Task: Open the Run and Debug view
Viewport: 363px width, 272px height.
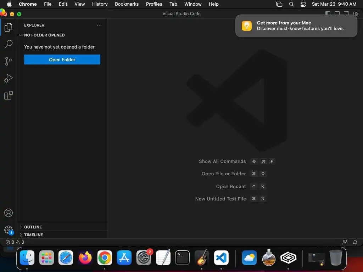Action: click(x=9, y=78)
